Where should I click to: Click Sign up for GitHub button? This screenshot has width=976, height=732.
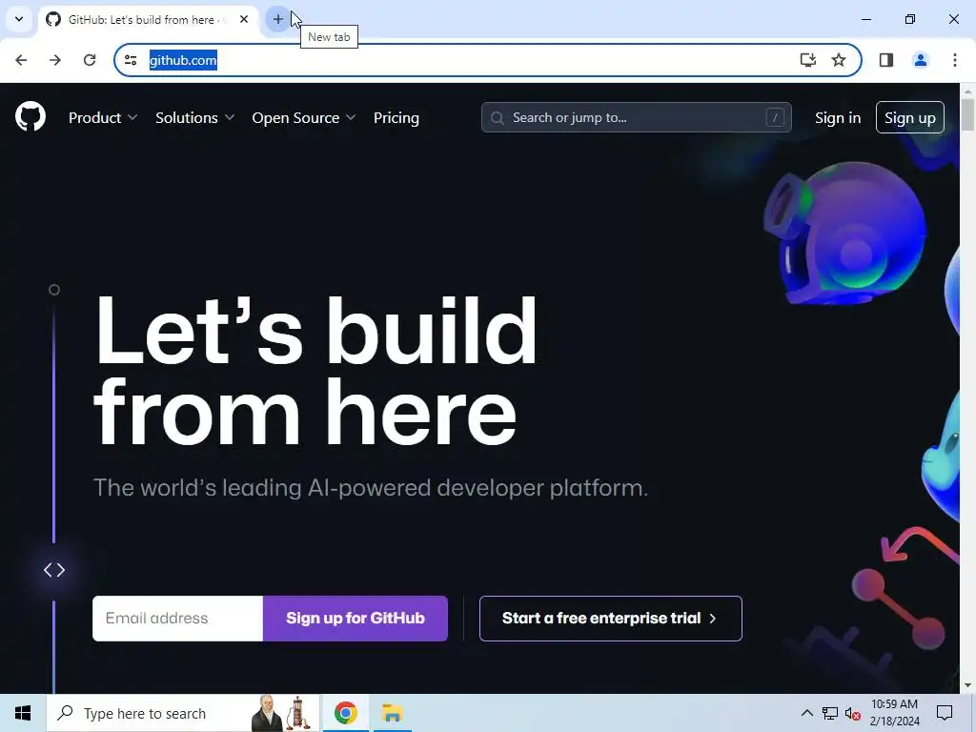[x=356, y=618]
